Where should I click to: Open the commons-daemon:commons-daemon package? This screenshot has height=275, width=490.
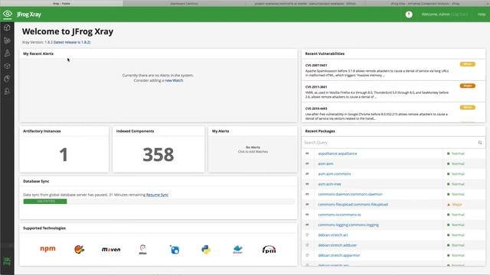[350, 194]
